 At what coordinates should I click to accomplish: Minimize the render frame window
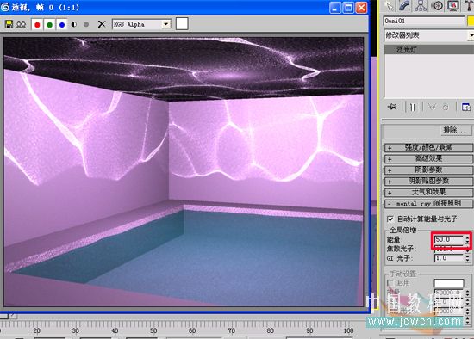click(335, 7)
